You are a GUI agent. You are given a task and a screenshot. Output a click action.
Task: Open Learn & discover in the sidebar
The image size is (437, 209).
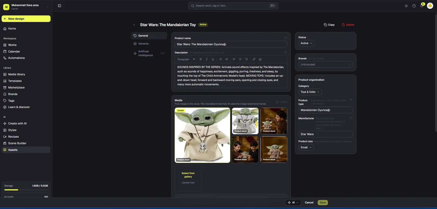pyautogui.click(x=26, y=107)
